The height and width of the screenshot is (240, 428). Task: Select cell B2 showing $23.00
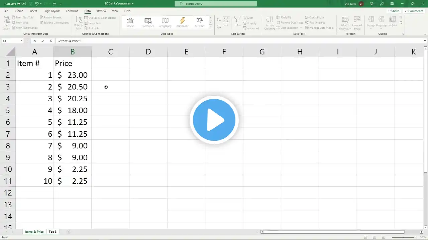(x=73, y=75)
